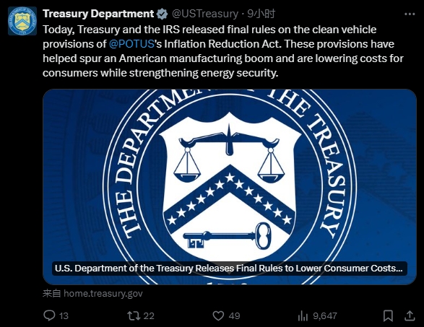Open the Treasury Department display name
Screen dimensions: 424x327
pos(98,14)
